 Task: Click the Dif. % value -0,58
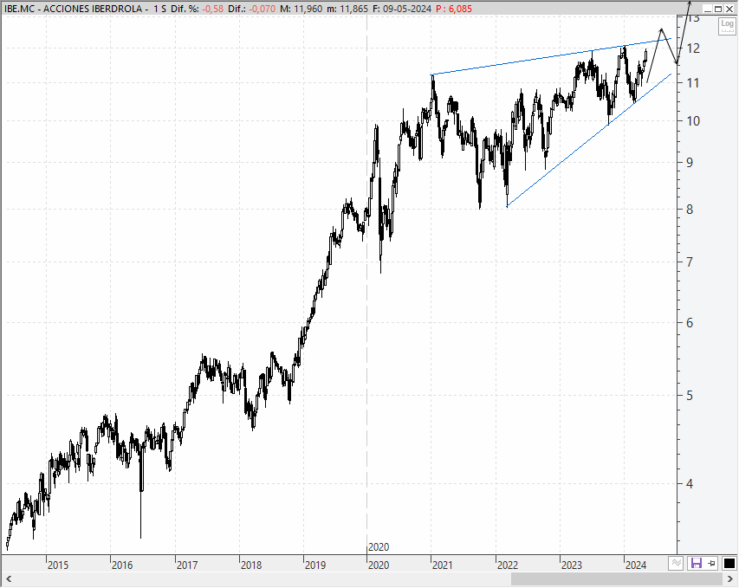pyautogui.click(x=212, y=9)
